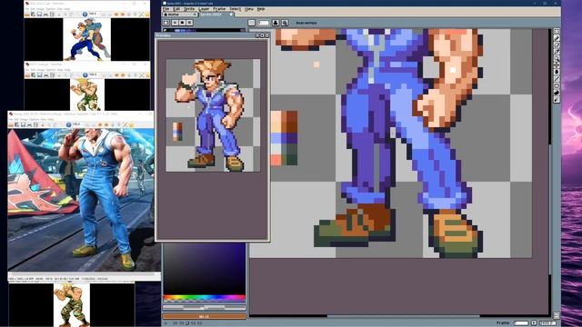Screen dimensions: 582x327
Task: Click the second palette button in color bar
Action: pyautogui.click(x=175, y=23)
